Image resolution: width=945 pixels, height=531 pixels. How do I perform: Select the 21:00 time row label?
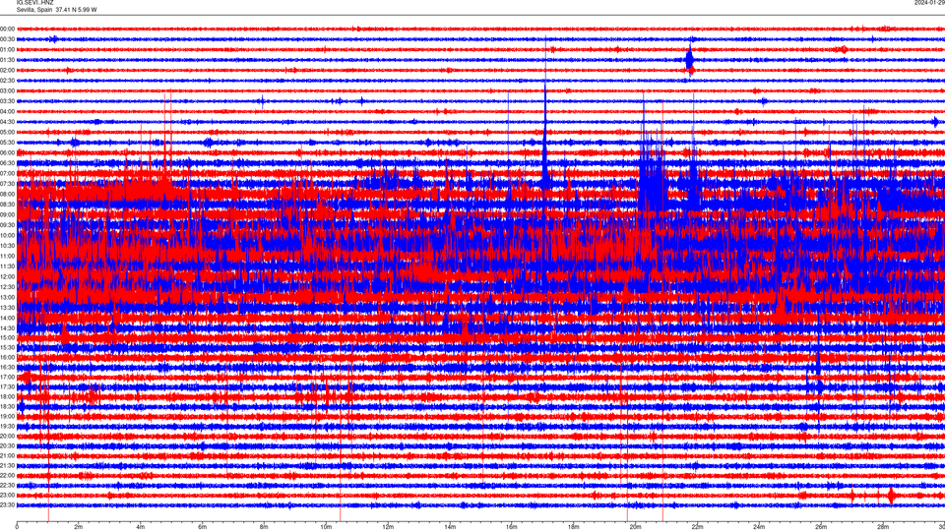(x=7, y=455)
